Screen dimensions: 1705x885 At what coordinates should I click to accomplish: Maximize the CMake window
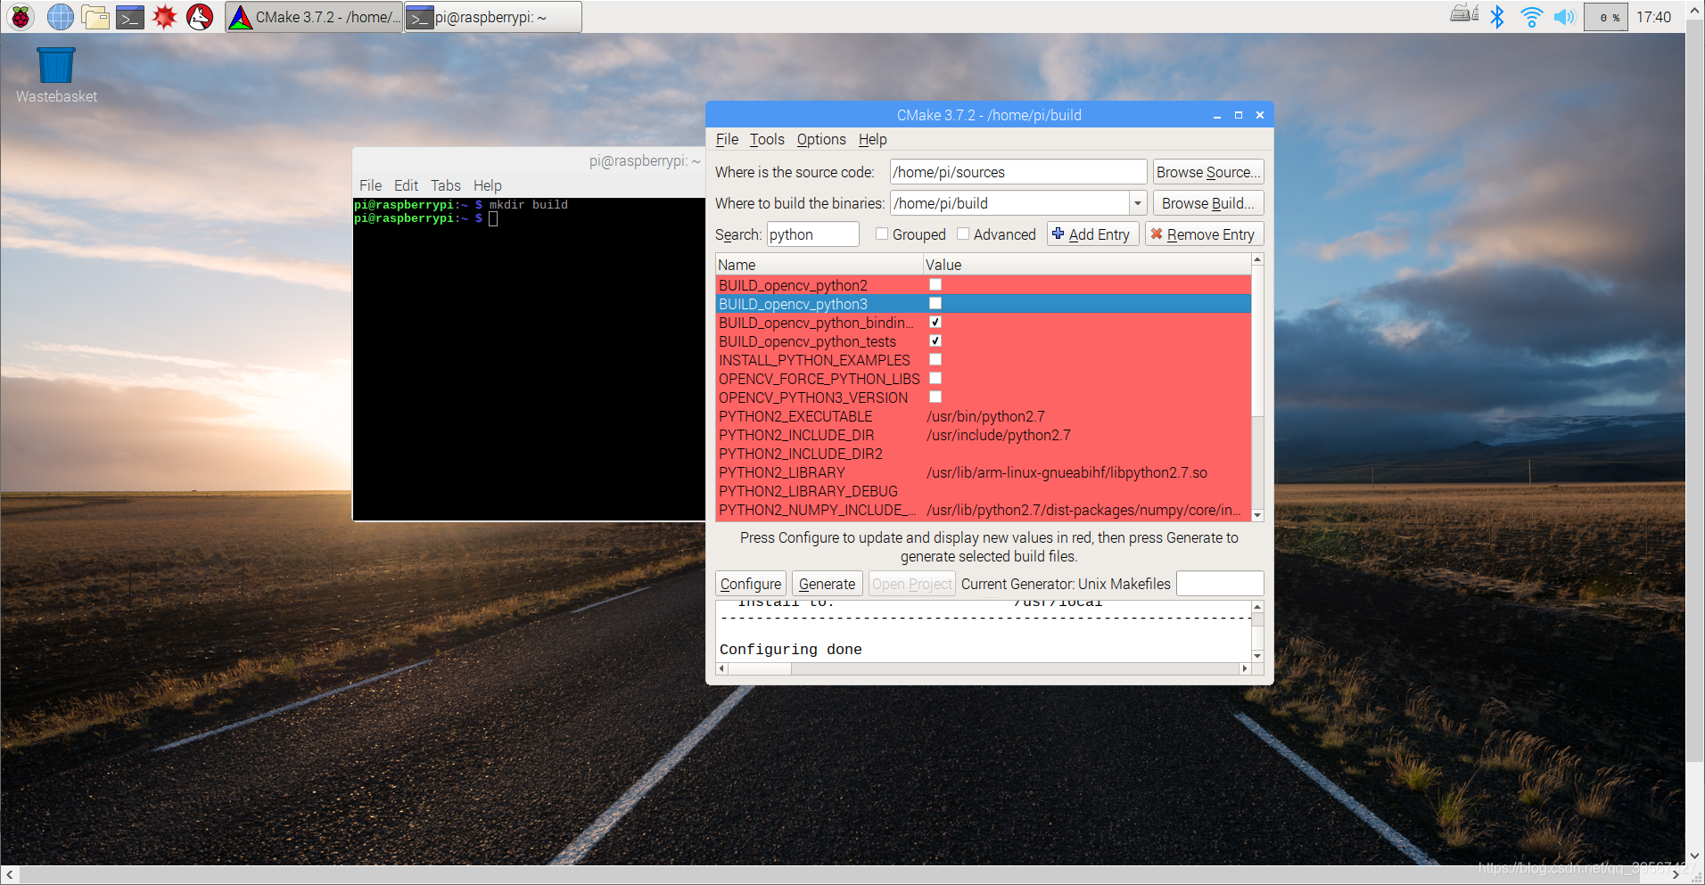pyautogui.click(x=1238, y=115)
